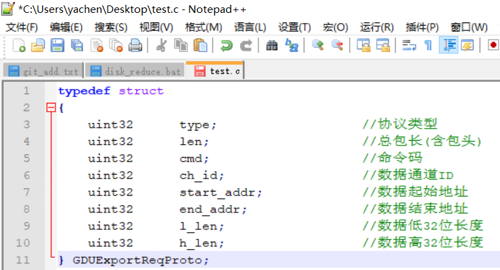Click the comment //数据通道ID
The width and height of the screenshot is (500, 270).
point(408,175)
